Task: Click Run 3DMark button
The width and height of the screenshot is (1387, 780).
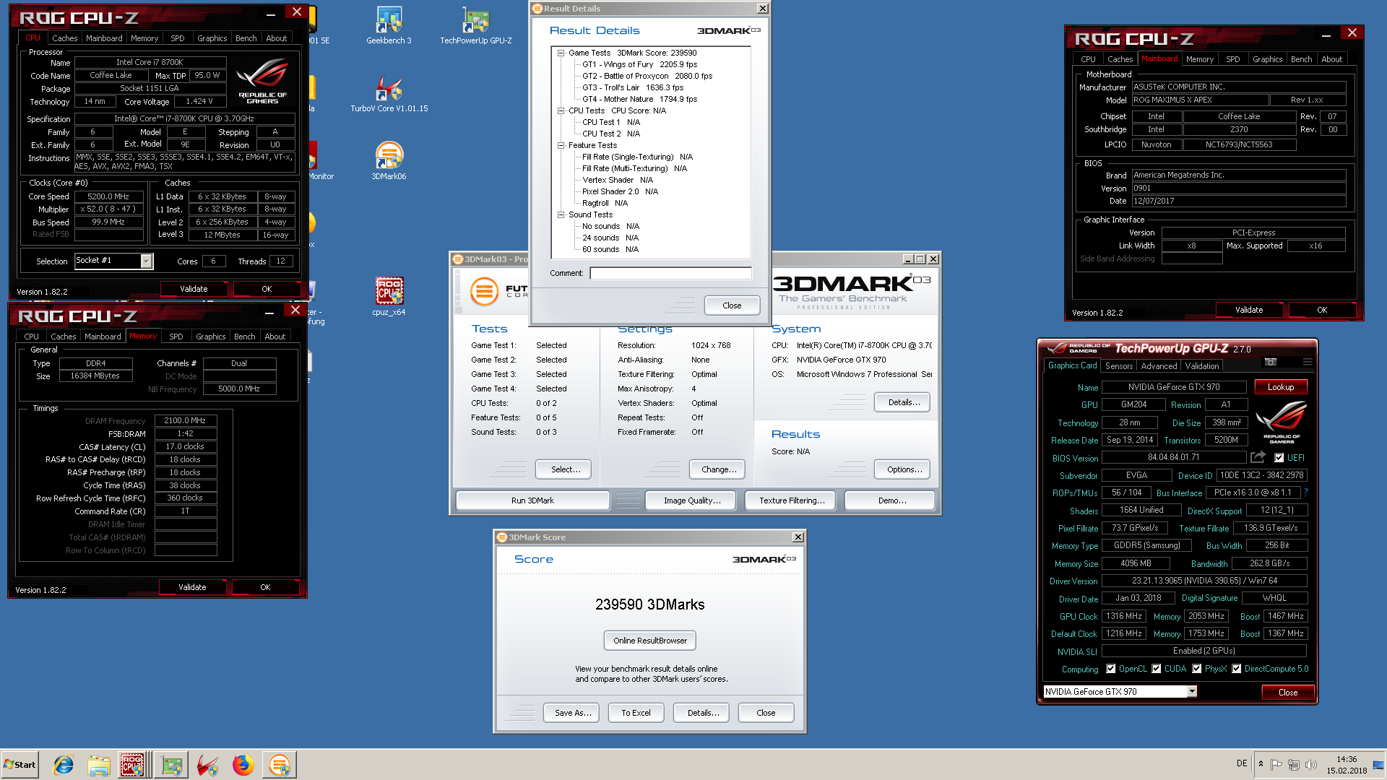Action: (533, 500)
